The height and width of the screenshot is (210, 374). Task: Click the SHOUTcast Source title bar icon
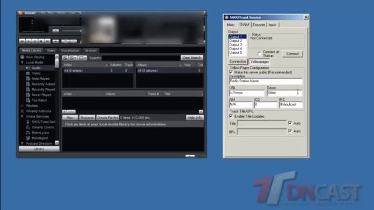tap(227, 17)
